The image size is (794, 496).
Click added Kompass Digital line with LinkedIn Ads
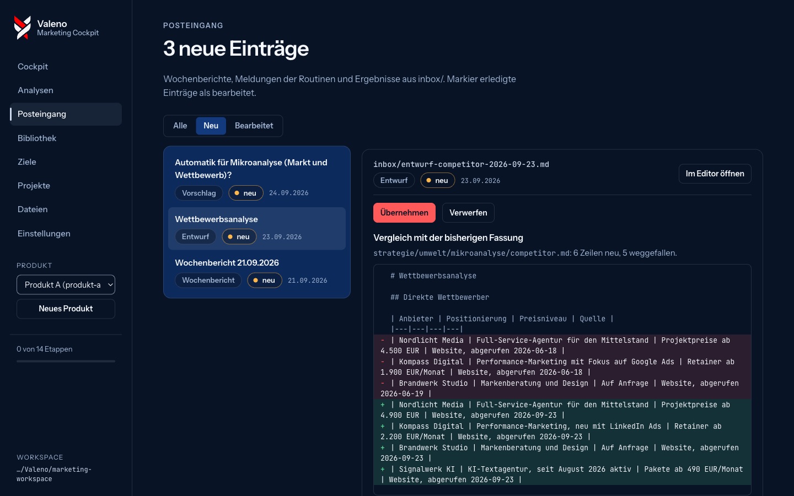(x=562, y=432)
